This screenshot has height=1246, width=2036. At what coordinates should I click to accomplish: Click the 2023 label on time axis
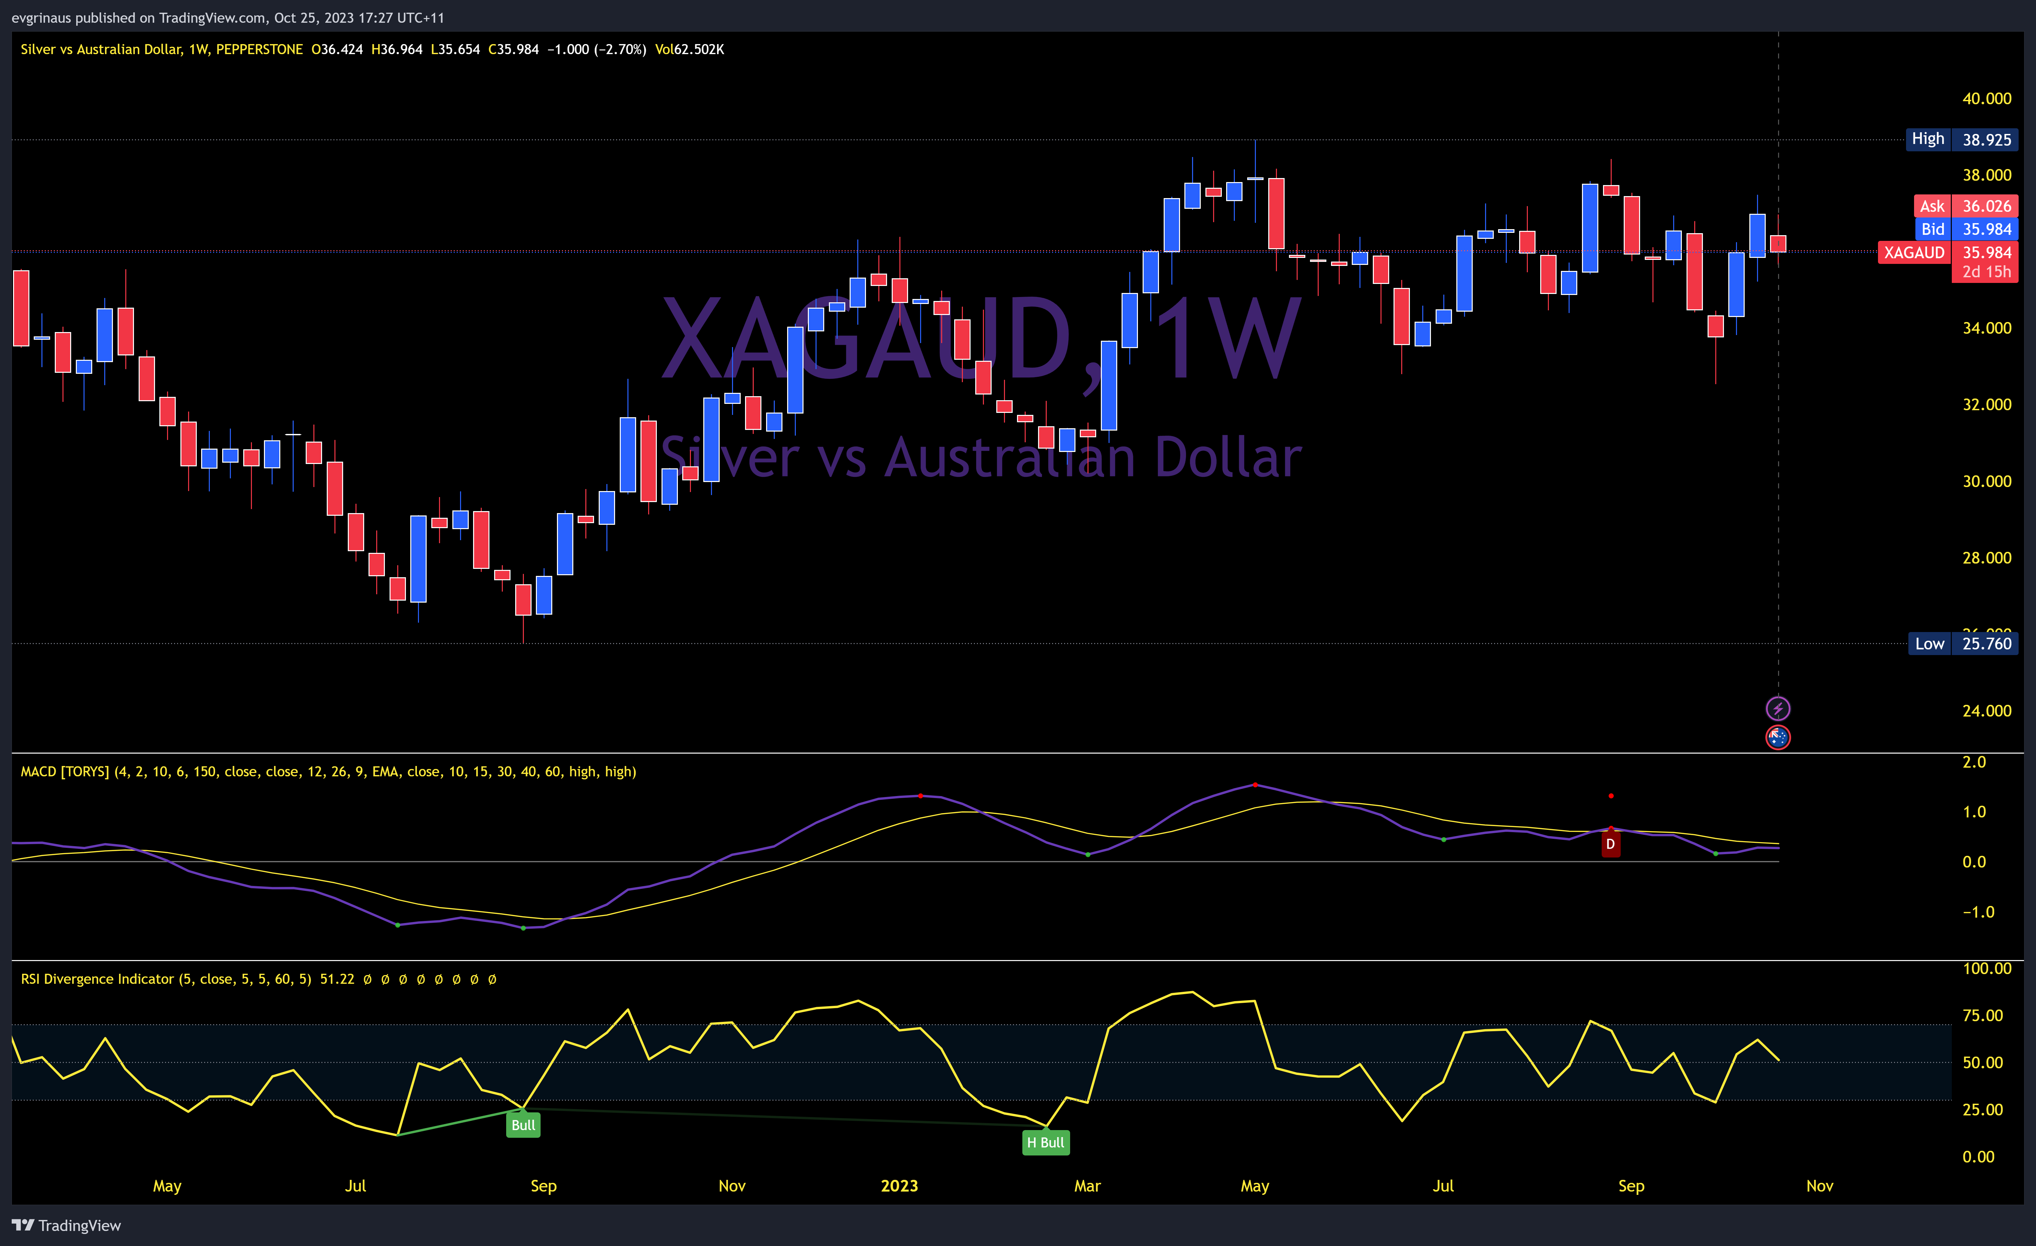(x=899, y=1186)
